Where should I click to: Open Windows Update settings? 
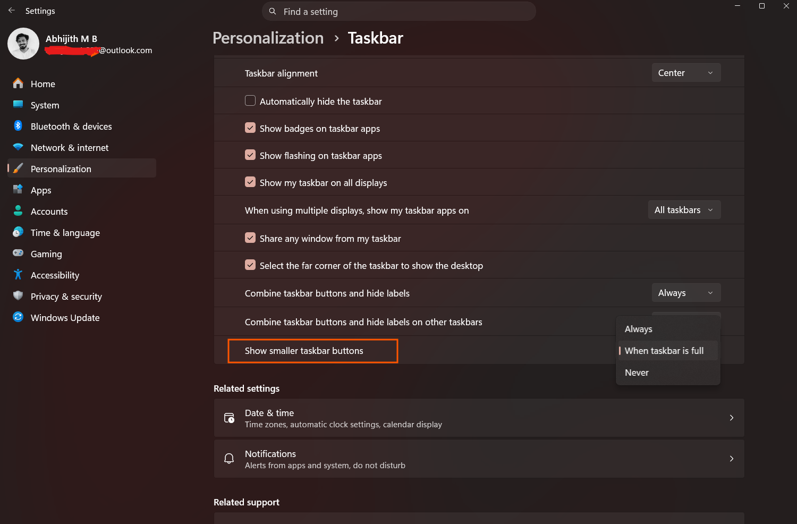65,317
